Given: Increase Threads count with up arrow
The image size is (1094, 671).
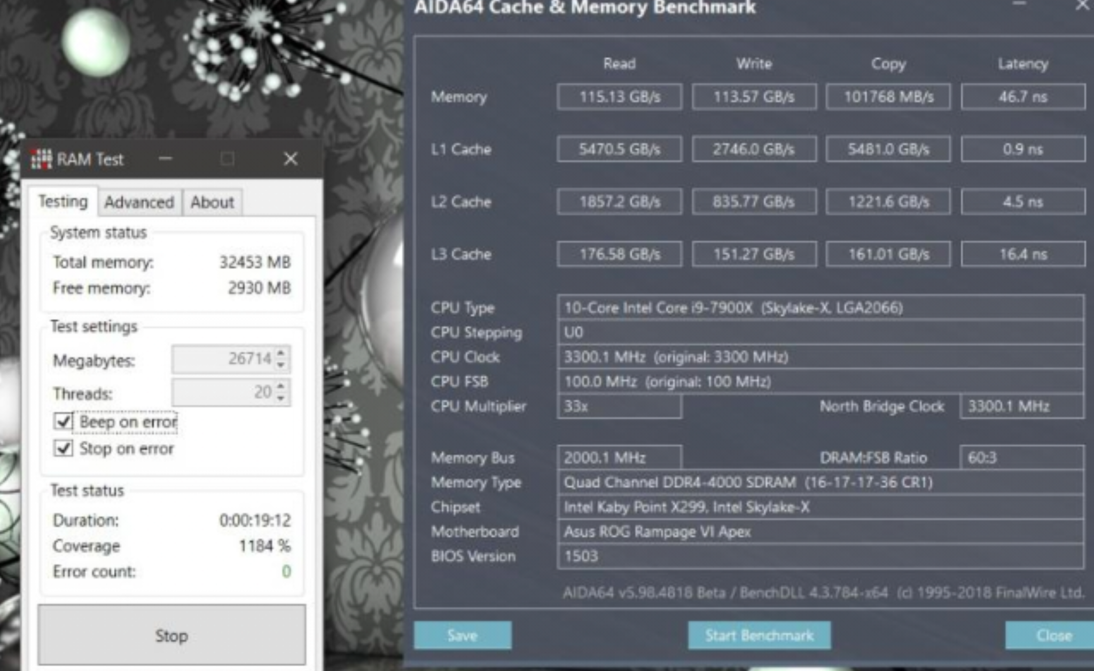Looking at the screenshot, I should [x=282, y=386].
